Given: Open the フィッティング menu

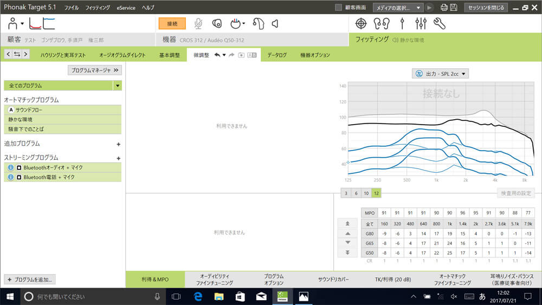Looking at the screenshot, I should coord(98,8).
